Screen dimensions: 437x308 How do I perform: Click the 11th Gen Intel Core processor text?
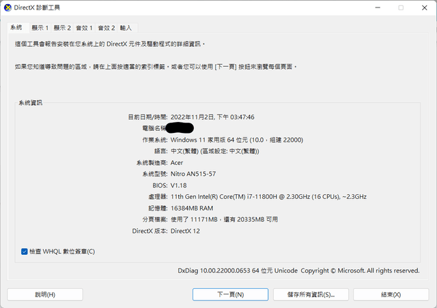click(268, 197)
